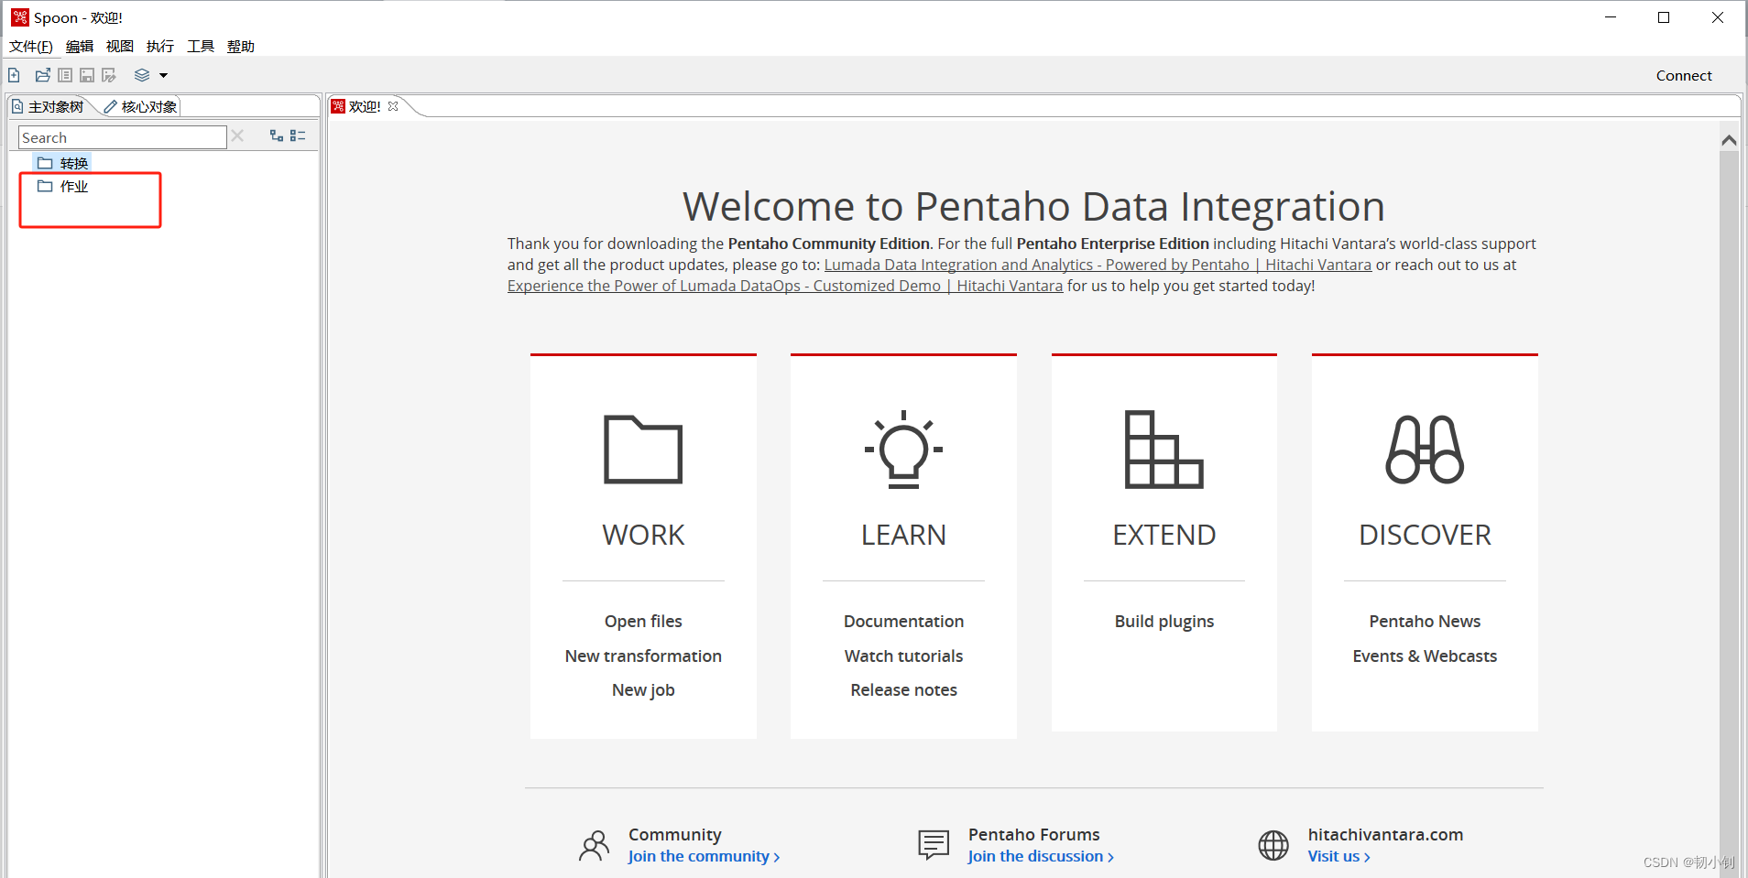Switch to the 主对象树 tab
1748x878 pixels.
tap(49, 106)
